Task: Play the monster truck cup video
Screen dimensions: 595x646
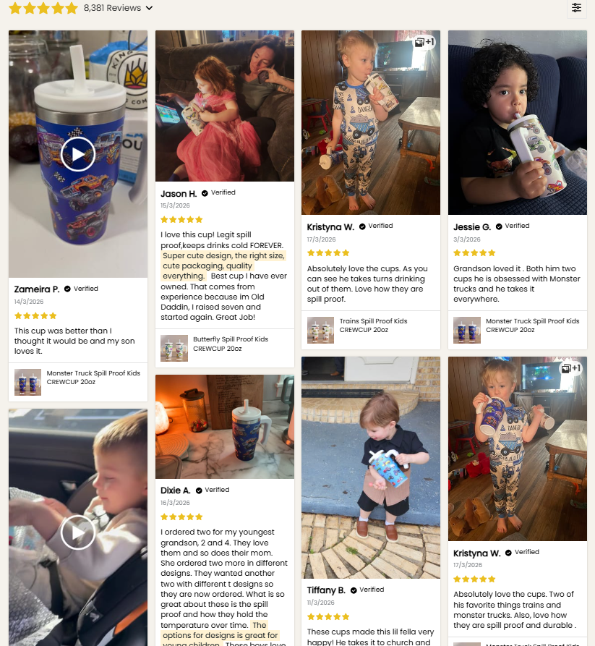Action: click(x=78, y=154)
